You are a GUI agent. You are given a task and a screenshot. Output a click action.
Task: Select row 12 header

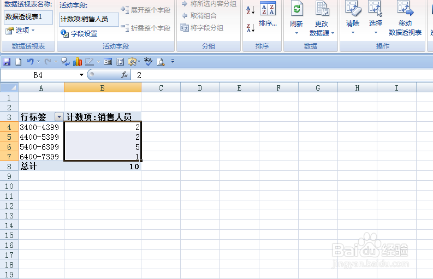(x=9, y=206)
